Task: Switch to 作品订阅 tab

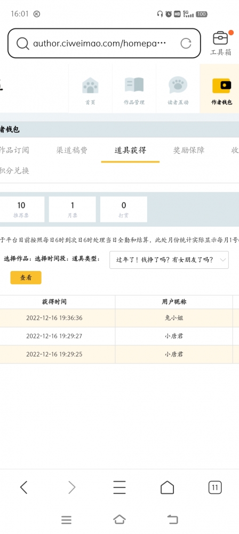Action: tap(14, 150)
